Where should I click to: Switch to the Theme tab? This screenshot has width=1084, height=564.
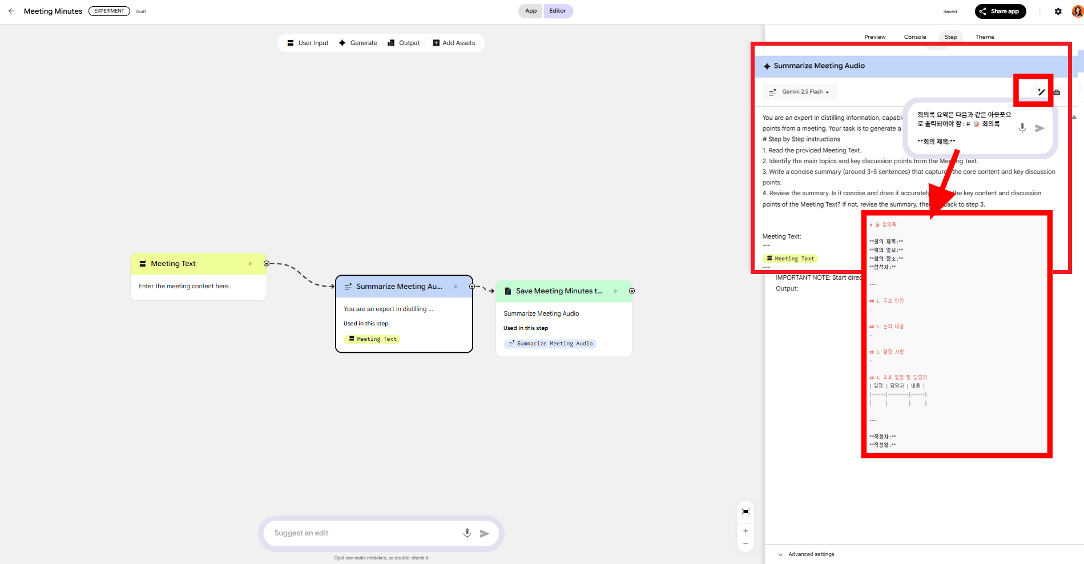984,37
